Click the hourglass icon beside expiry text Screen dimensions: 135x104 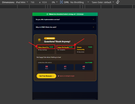[x=58, y=76]
